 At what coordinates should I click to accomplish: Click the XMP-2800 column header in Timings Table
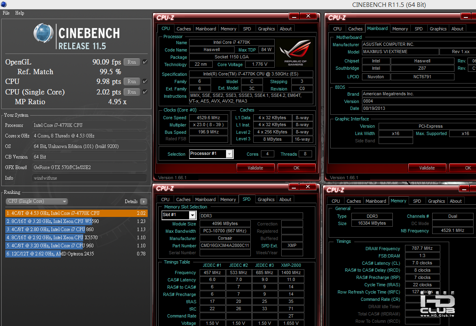[291, 265]
